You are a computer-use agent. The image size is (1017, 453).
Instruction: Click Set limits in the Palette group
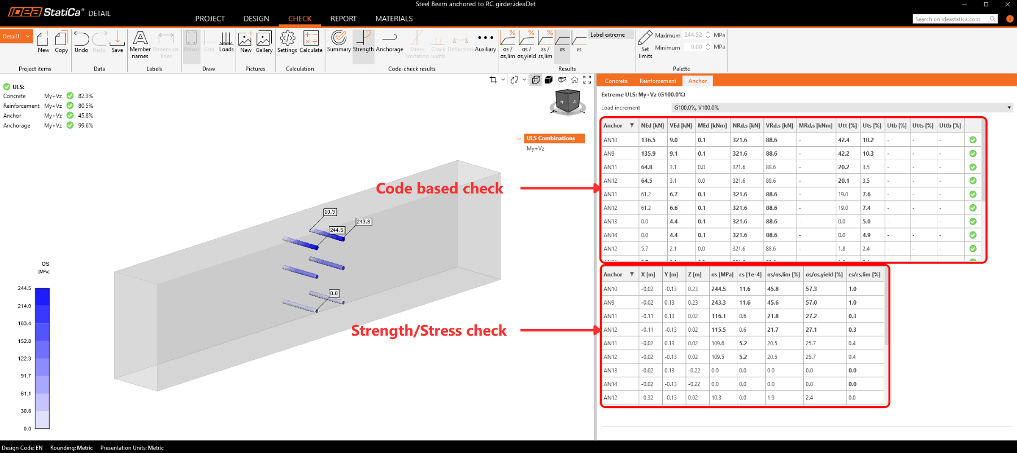click(645, 45)
